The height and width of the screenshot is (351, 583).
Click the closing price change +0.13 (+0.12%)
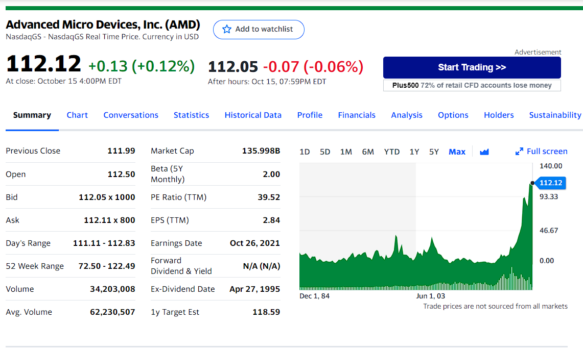[x=142, y=66]
